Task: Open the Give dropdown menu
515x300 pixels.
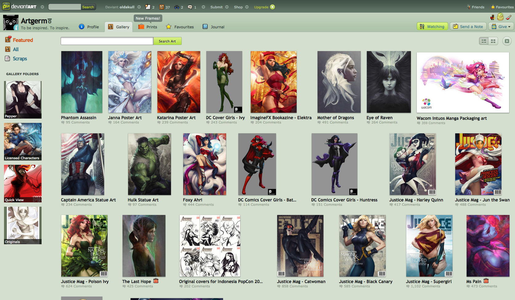Action: (x=501, y=26)
